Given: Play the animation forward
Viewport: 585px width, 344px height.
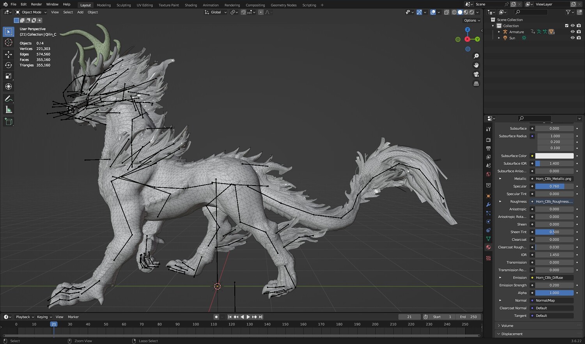Looking at the screenshot, I should 248,317.
